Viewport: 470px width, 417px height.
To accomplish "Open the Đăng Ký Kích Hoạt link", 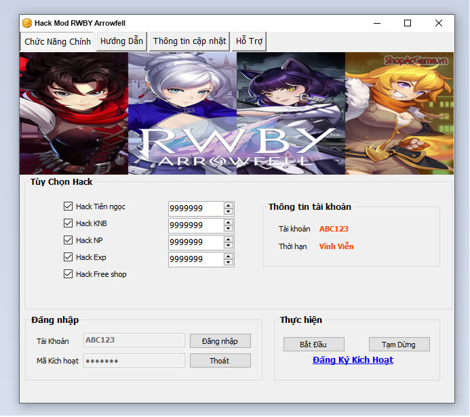I will coord(353,360).
